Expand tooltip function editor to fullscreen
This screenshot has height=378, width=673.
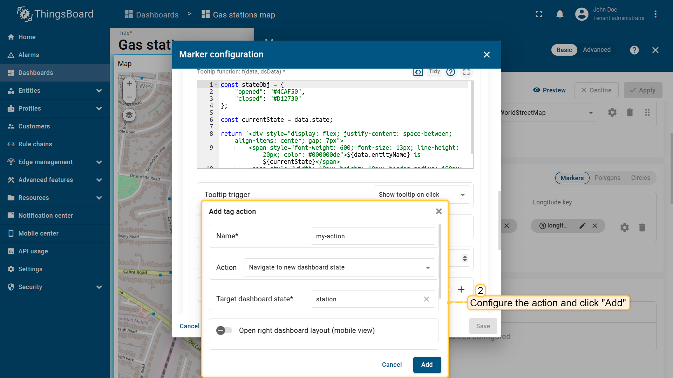pos(466,72)
